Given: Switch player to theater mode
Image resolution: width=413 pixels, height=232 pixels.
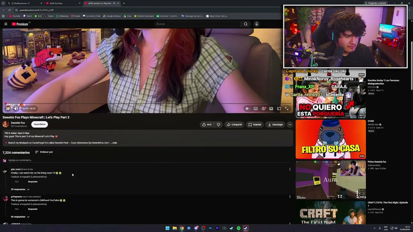Looking at the screenshot, I should (271, 109).
